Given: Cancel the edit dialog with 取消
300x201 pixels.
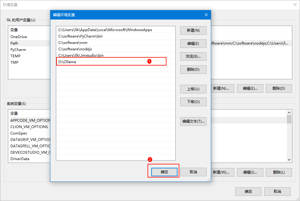Looking at the screenshot, I should [x=193, y=172].
